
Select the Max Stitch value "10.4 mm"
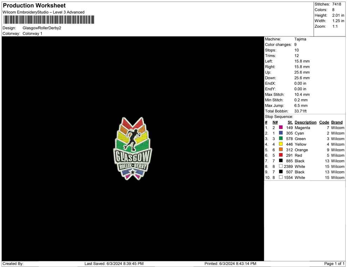click(x=302, y=95)
